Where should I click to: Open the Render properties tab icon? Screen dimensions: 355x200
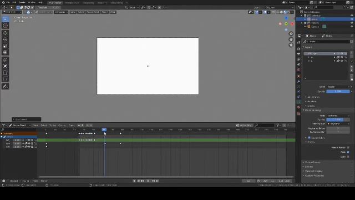pyautogui.click(x=298, y=49)
